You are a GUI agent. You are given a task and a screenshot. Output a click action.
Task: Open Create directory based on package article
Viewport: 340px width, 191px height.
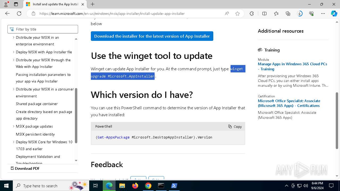44,115
